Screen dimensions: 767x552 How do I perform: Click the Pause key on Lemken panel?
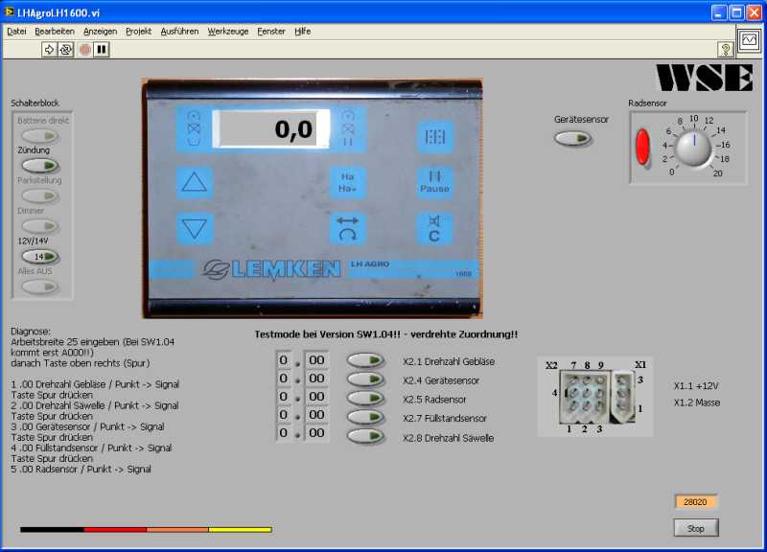pos(434,182)
